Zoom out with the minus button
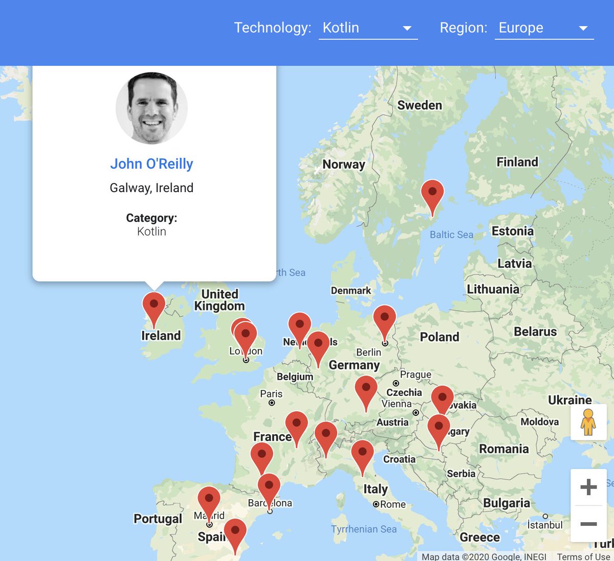Screen dimensions: 614x561 point(588,524)
